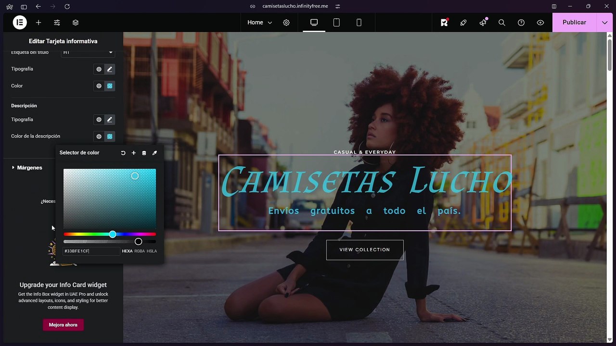Viewport: 616px width, 346px height.
Task: Select RGBA color format
Action: pos(140,251)
